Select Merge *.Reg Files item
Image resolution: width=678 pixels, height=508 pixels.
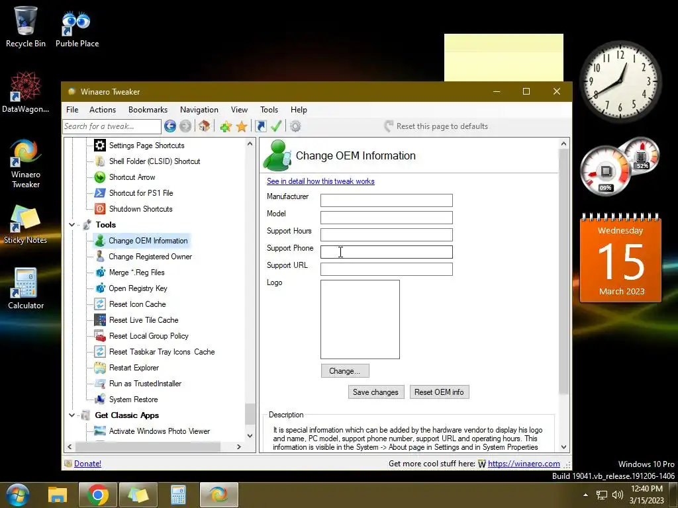point(136,273)
